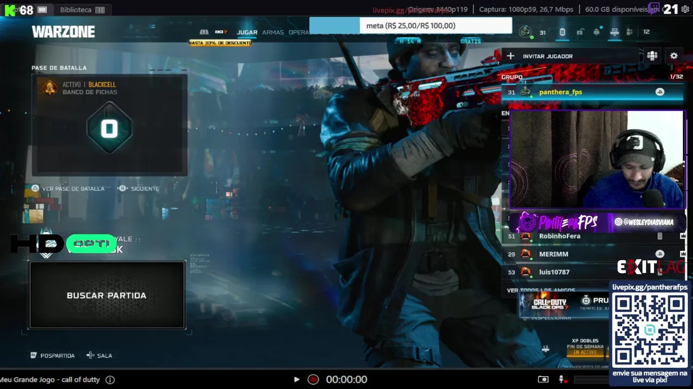693x389 pixels.
Task: Click the Pospartida icon at bottom left
Action: pos(34,356)
